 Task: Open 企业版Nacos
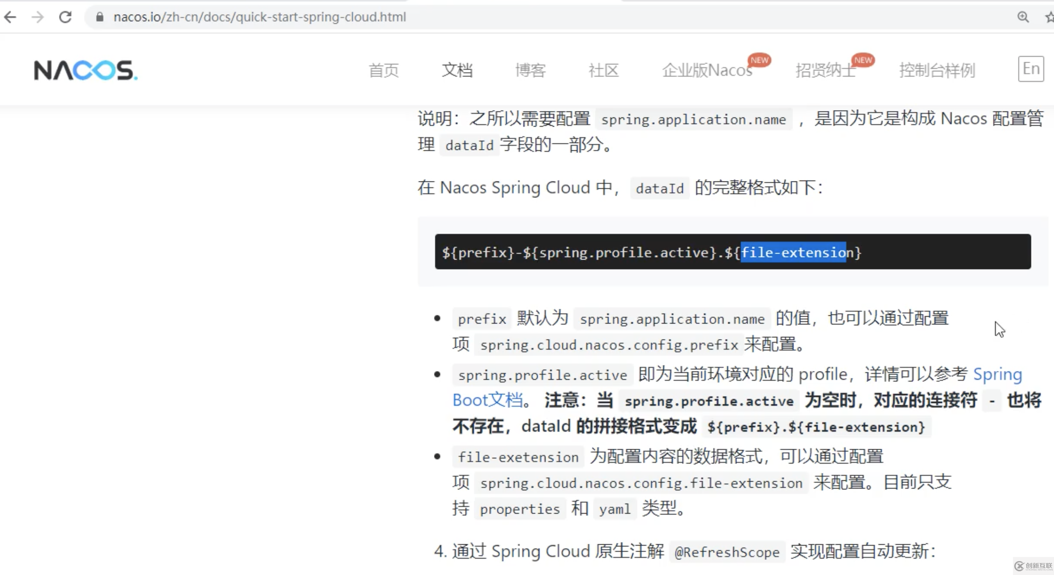(707, 70)
